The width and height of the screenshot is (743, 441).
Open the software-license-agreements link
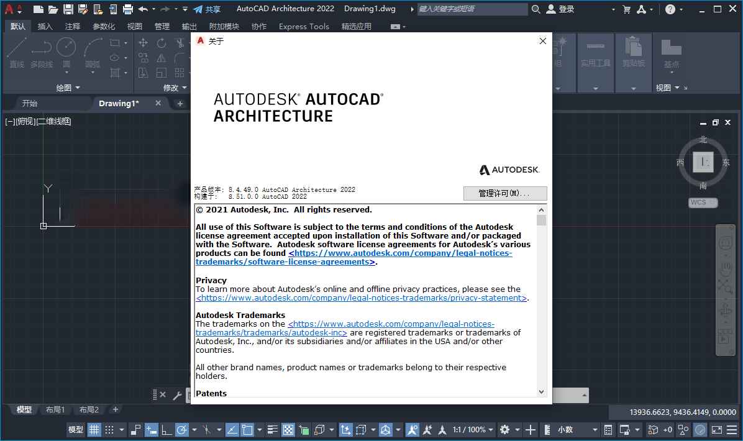[353, 258]
